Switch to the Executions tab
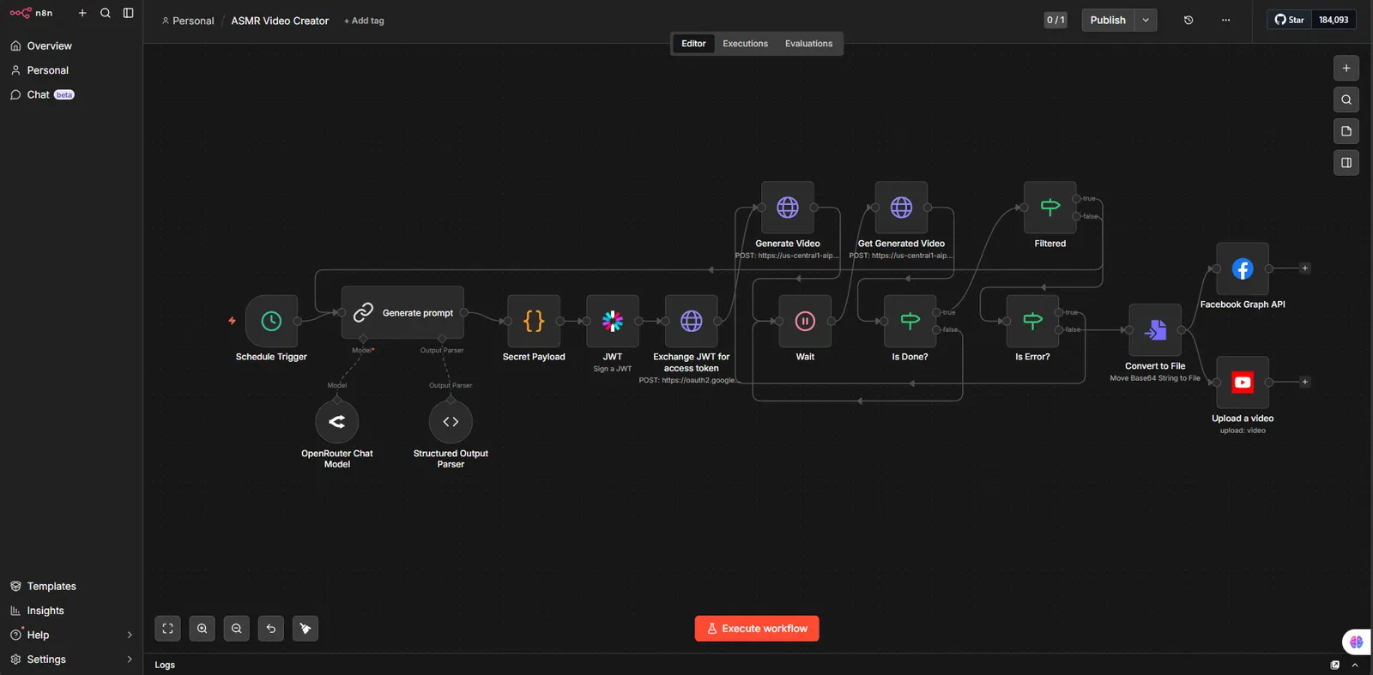The width and height of the screenshot is (1373, 675). [x=745, y=44]
